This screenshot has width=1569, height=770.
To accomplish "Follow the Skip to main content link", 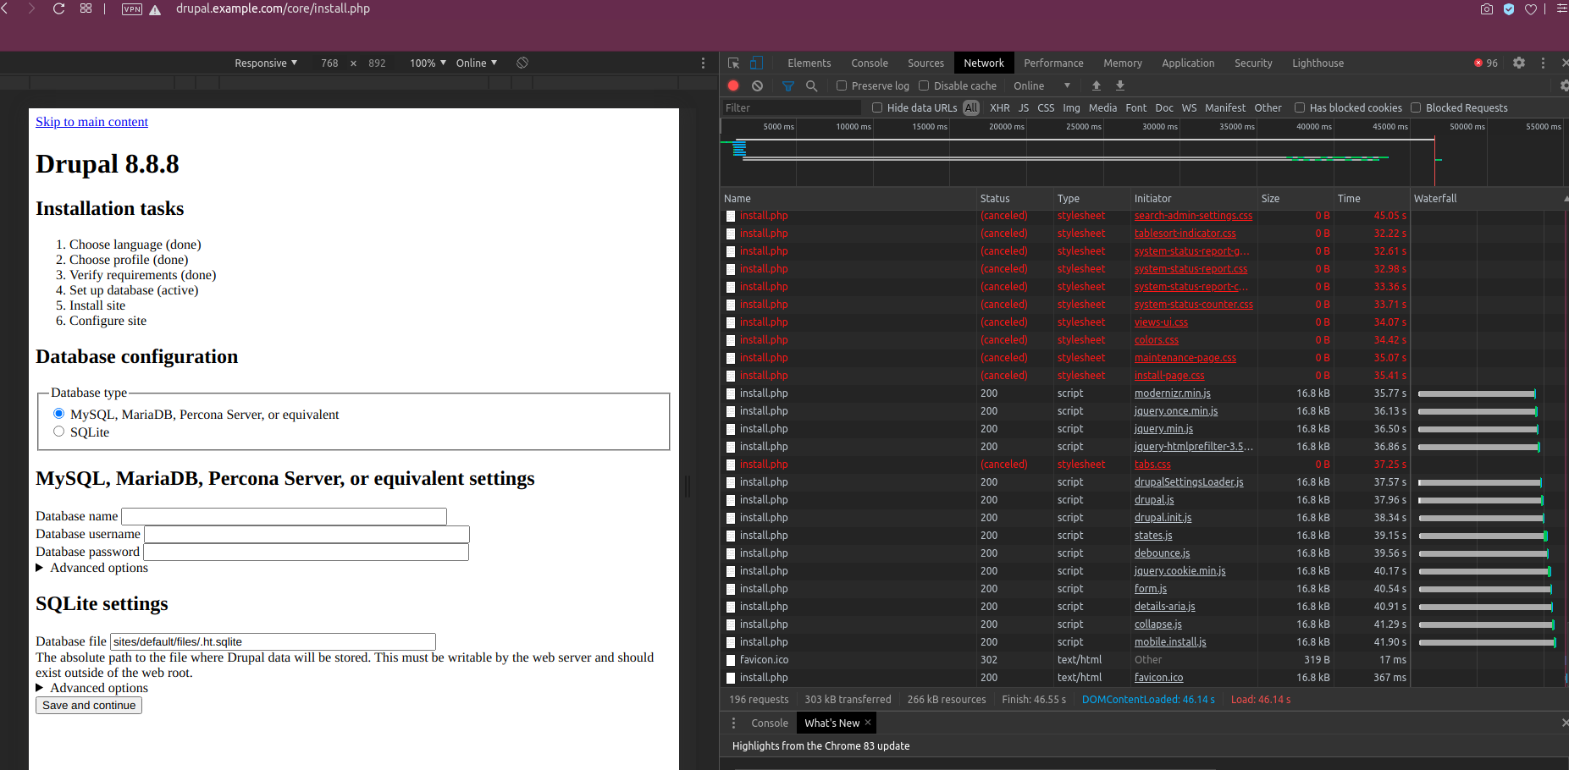I will (x=91, y=122).
